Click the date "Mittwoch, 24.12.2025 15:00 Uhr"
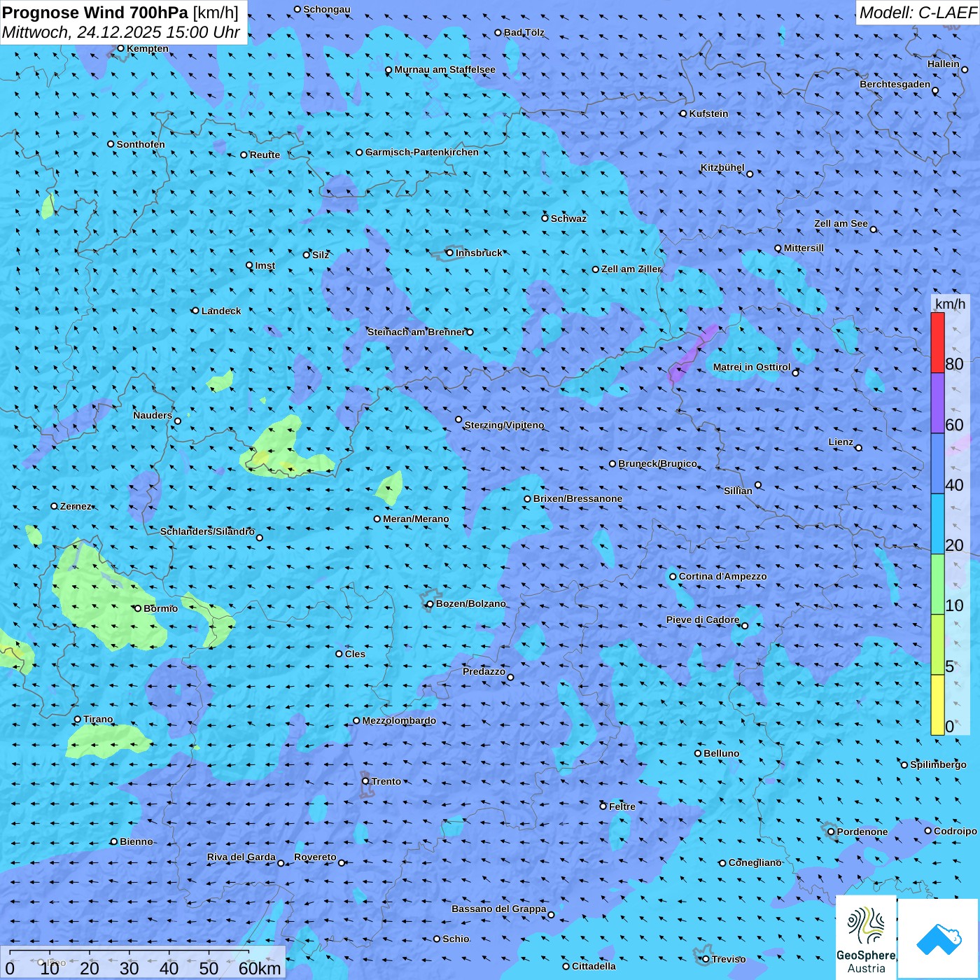980x980 pixels. tap(121, 32)
